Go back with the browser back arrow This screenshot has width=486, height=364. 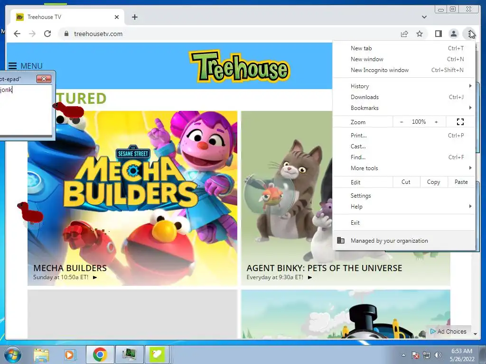tap(17, 34)
